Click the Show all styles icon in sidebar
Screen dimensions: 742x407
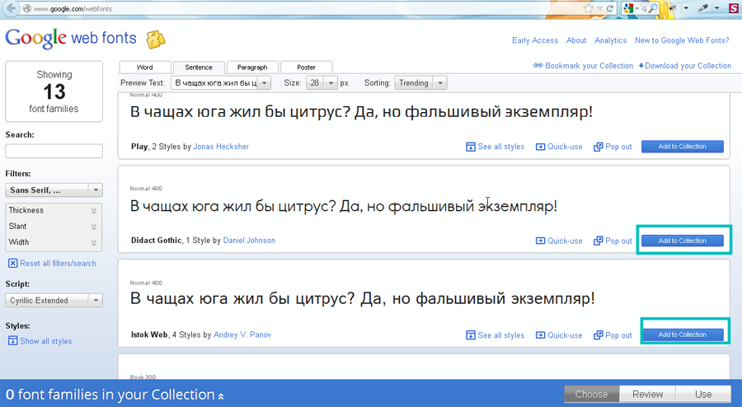pyautogui.click(x=12, y=341)
